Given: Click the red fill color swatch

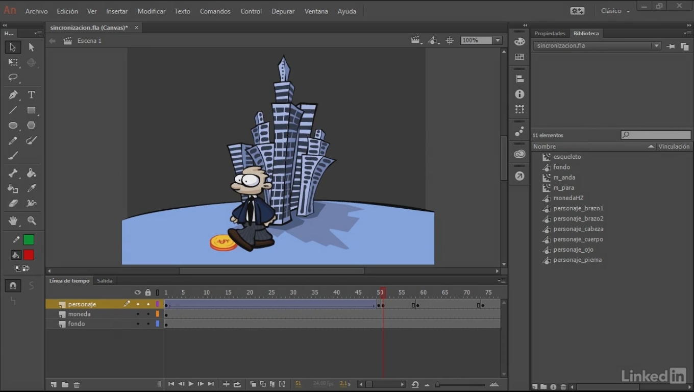Looking at the screenshot, I should pyautogui.click(x=29, y=255).
